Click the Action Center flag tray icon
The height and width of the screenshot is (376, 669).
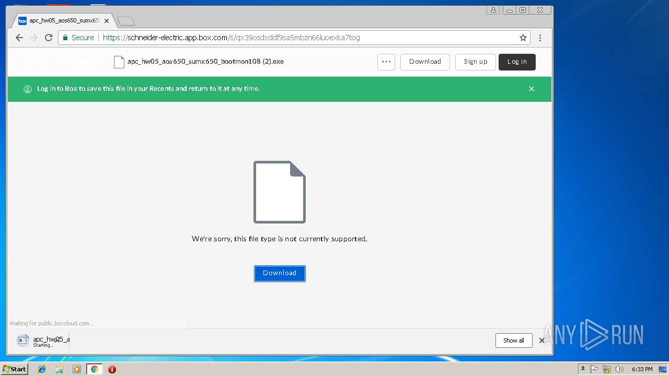tap(594, 369)
